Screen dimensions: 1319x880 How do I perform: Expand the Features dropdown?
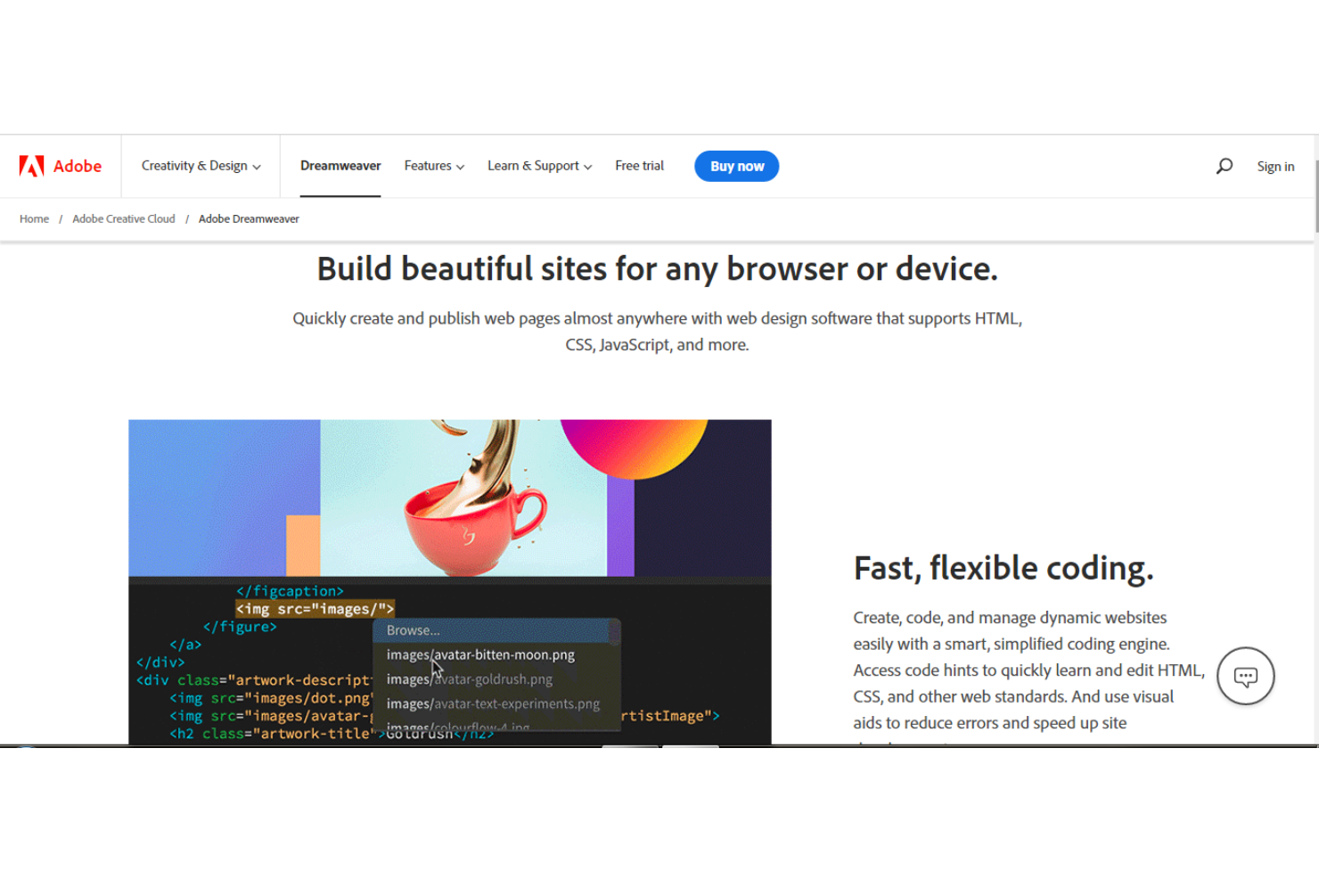[434, 166]
